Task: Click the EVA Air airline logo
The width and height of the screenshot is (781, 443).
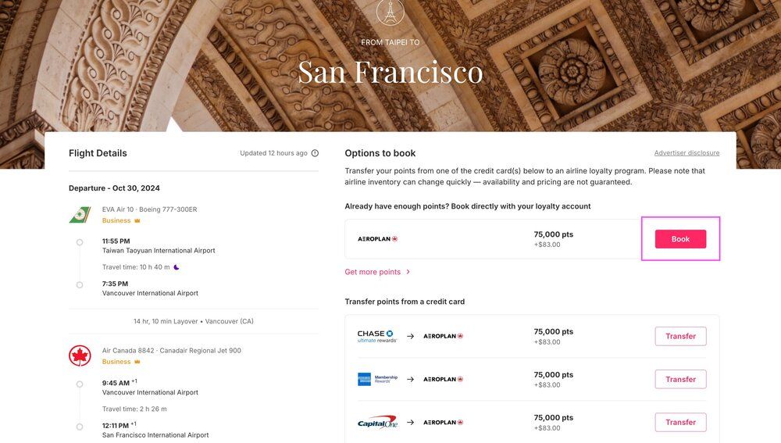Action: (80, 215)
